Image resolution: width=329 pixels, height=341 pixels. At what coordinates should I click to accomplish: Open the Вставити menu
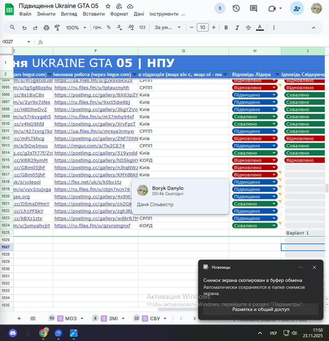[x=93, y=14]
